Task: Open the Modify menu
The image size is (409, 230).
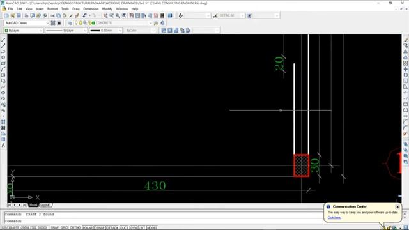Action: pyautogui.click(x=107, y=9)
